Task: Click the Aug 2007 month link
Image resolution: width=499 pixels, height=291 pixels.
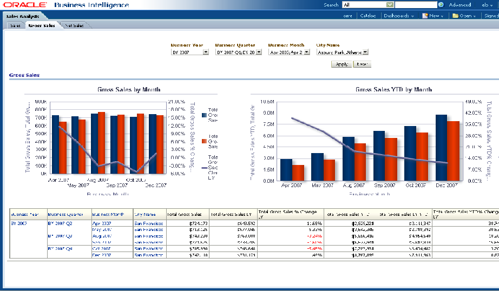Action: (102, 236)
